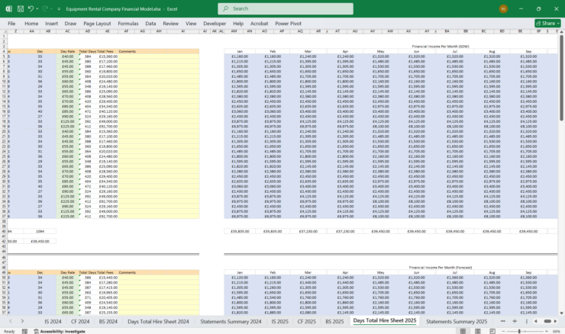The width and height of the screenshot is (565, 334).
Task: Open the File menu
Action: pos(11,24)
